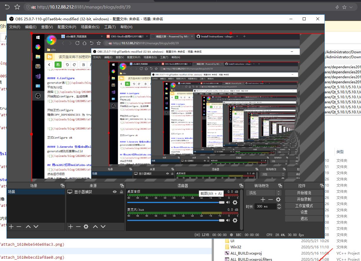The width and height of the screenshot is (361, 261).
Task: Click the bookmark star icon left of URL
Action: [17, 7]
